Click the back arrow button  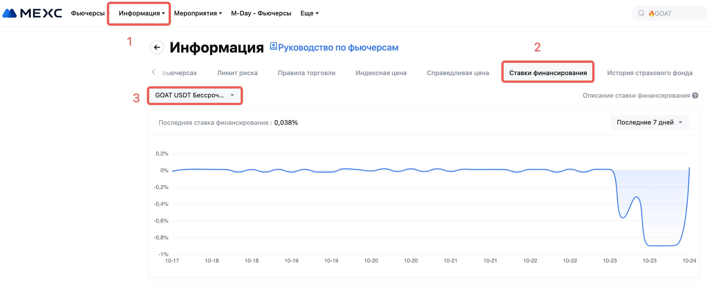tap(157, 47)
